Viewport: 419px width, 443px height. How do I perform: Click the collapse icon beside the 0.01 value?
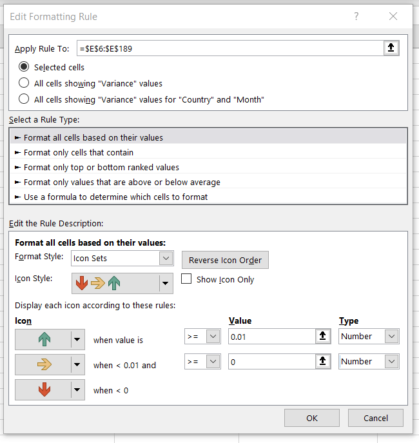323,337
